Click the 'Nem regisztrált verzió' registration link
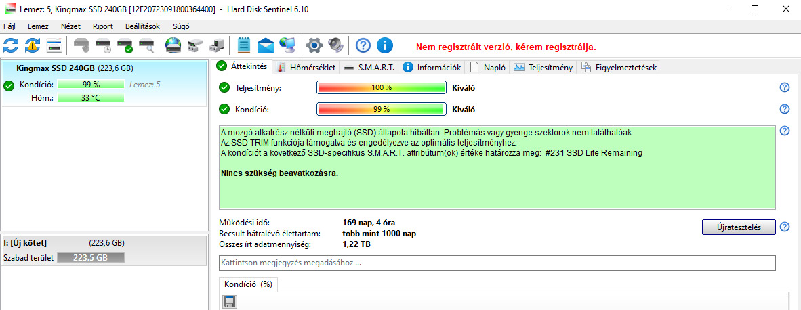801x310 pixels. click(506, 47)
